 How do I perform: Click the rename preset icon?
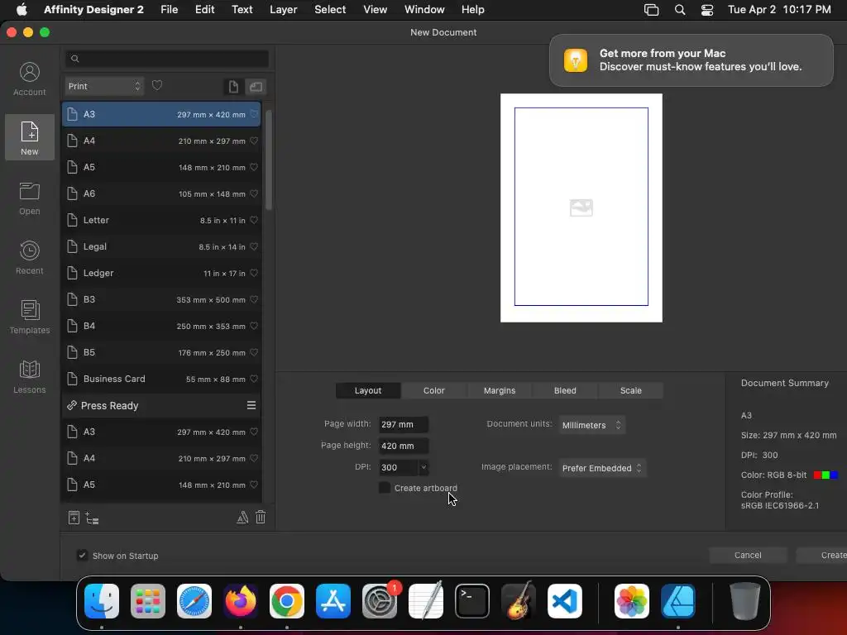(x=242, y=518)
